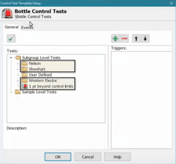Screen dimensions: 176x164
Task: Click the green checkmark validate button
Action: pos(11,38)
